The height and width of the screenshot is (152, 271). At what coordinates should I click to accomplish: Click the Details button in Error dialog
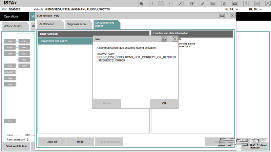[x=107, y=103]
